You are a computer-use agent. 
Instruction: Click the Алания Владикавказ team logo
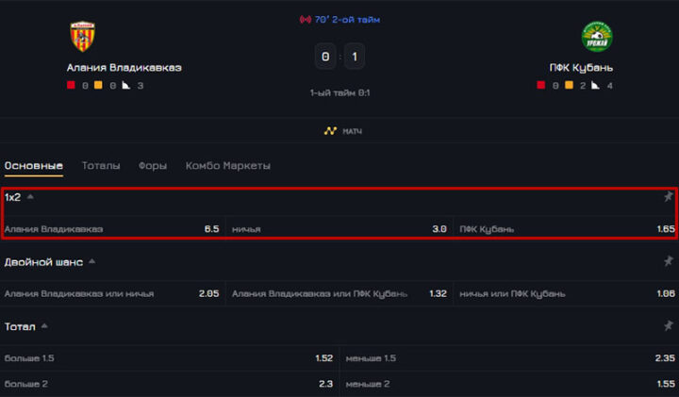82,37
